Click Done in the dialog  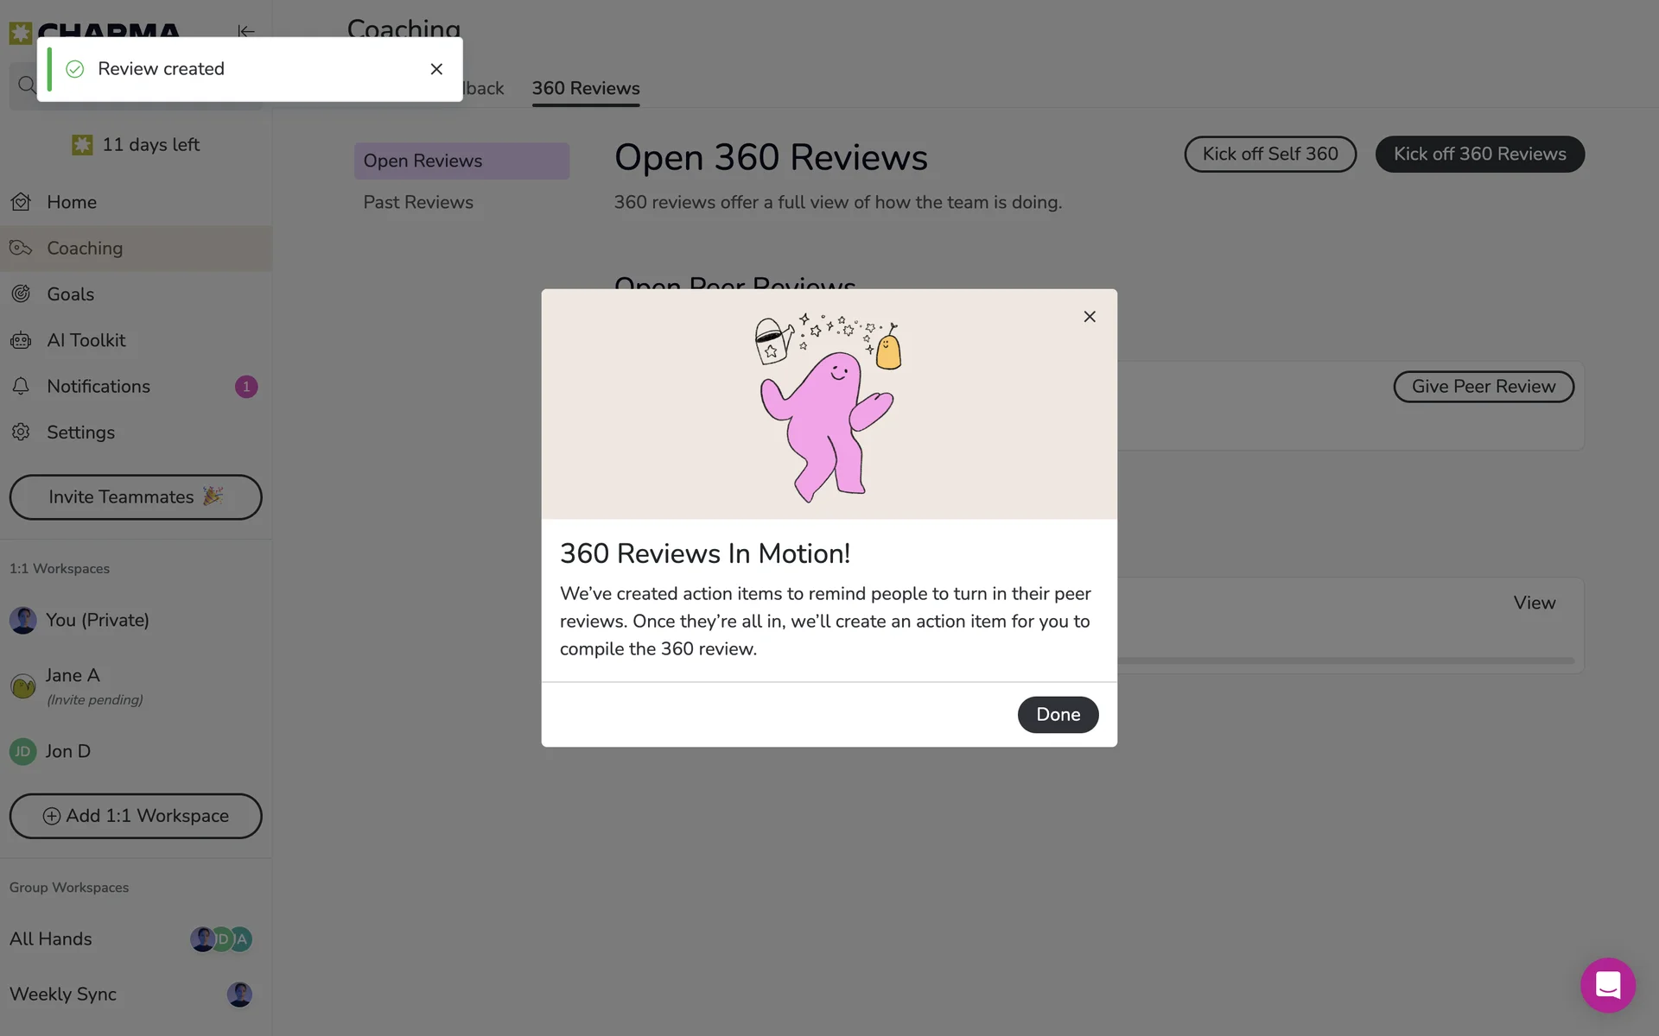click(x=1058, y=715)
